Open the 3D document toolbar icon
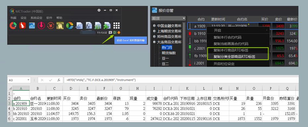This screenshot has height=127, width=308. point(98,26)
